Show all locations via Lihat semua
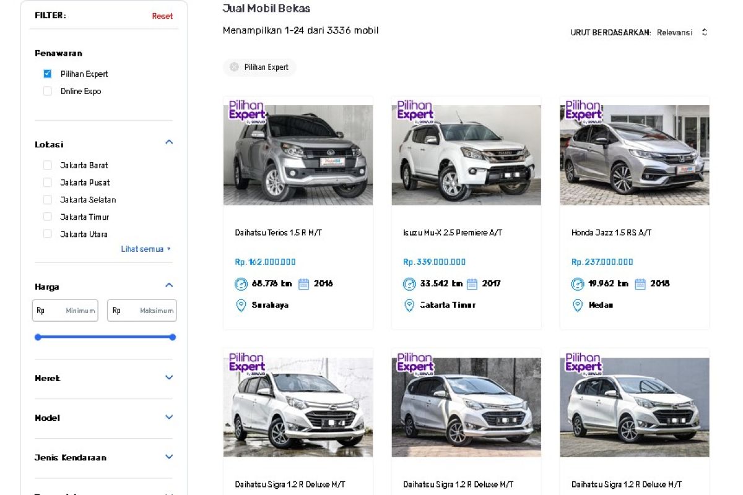Screen dimensions: 743x495 click(146, 249)
